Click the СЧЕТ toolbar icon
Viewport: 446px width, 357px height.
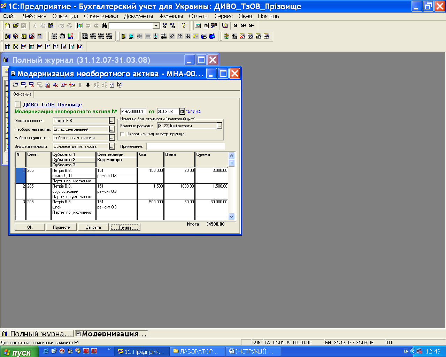(x=93, y=36)
